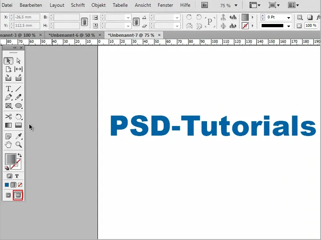Select the Line tool
Viewport: 321px width, 240px height.
18,89
